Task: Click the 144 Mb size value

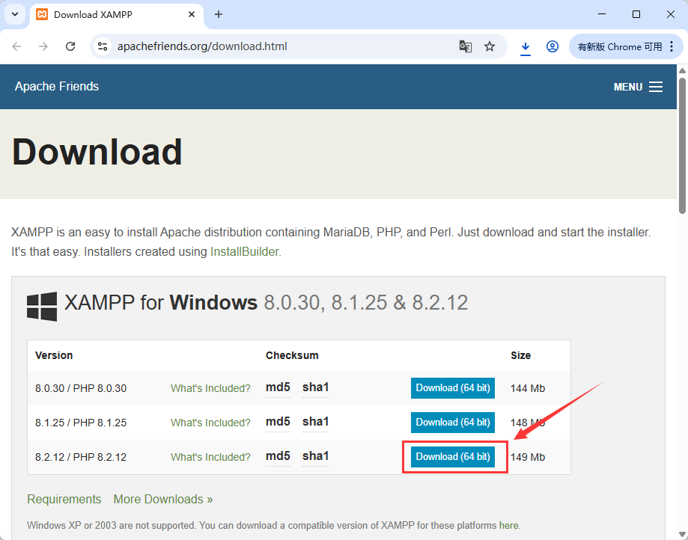Action: point(528,388)
